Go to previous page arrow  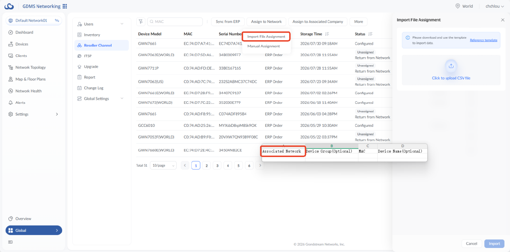(x=185, y=165)
